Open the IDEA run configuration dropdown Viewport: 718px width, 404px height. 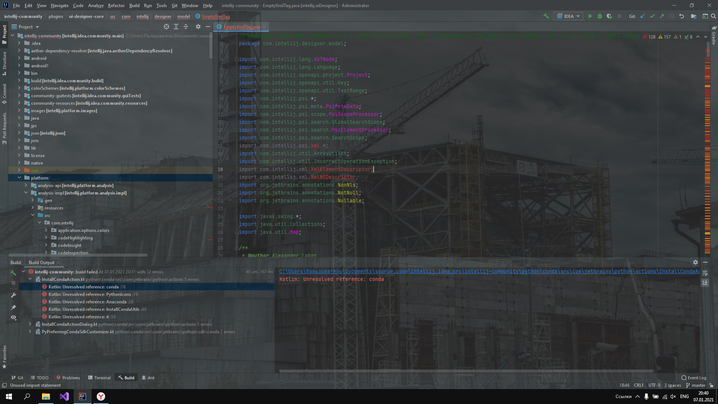pyautogui.click(x=568, y=16)
